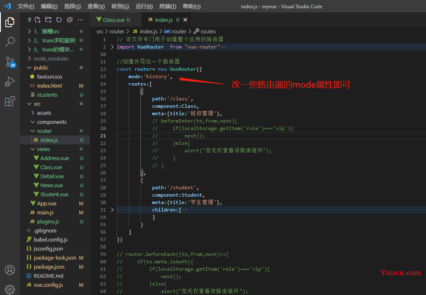Refresh the explorer file tree
This screenshot has height=295, width=426.
[x=59, y=20]
